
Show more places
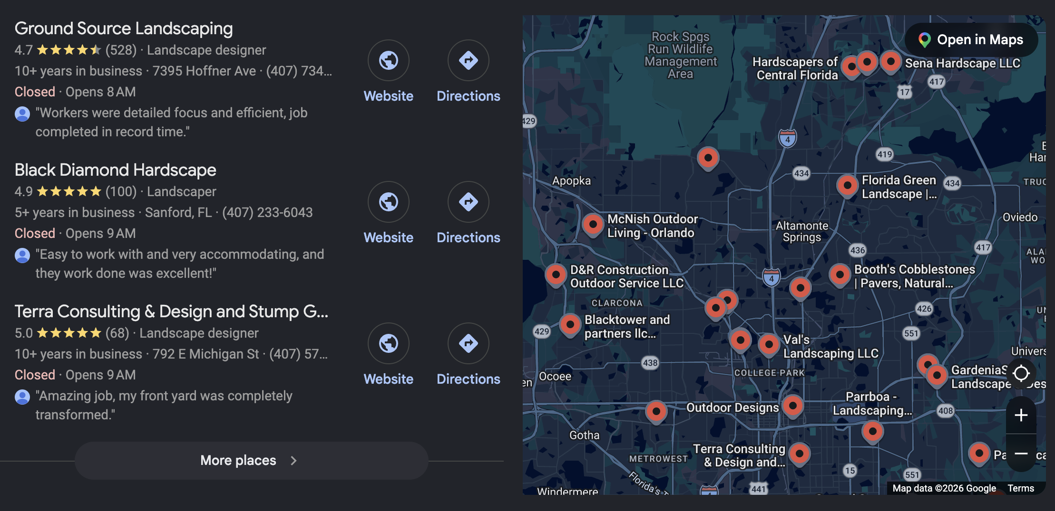251,461
